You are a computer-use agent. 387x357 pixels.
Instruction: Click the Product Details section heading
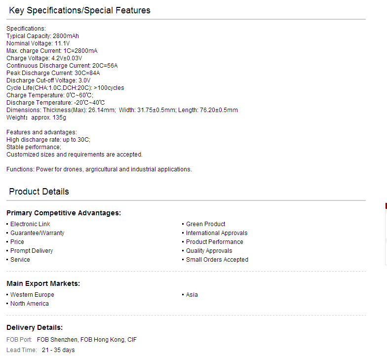tap(39, 192)
